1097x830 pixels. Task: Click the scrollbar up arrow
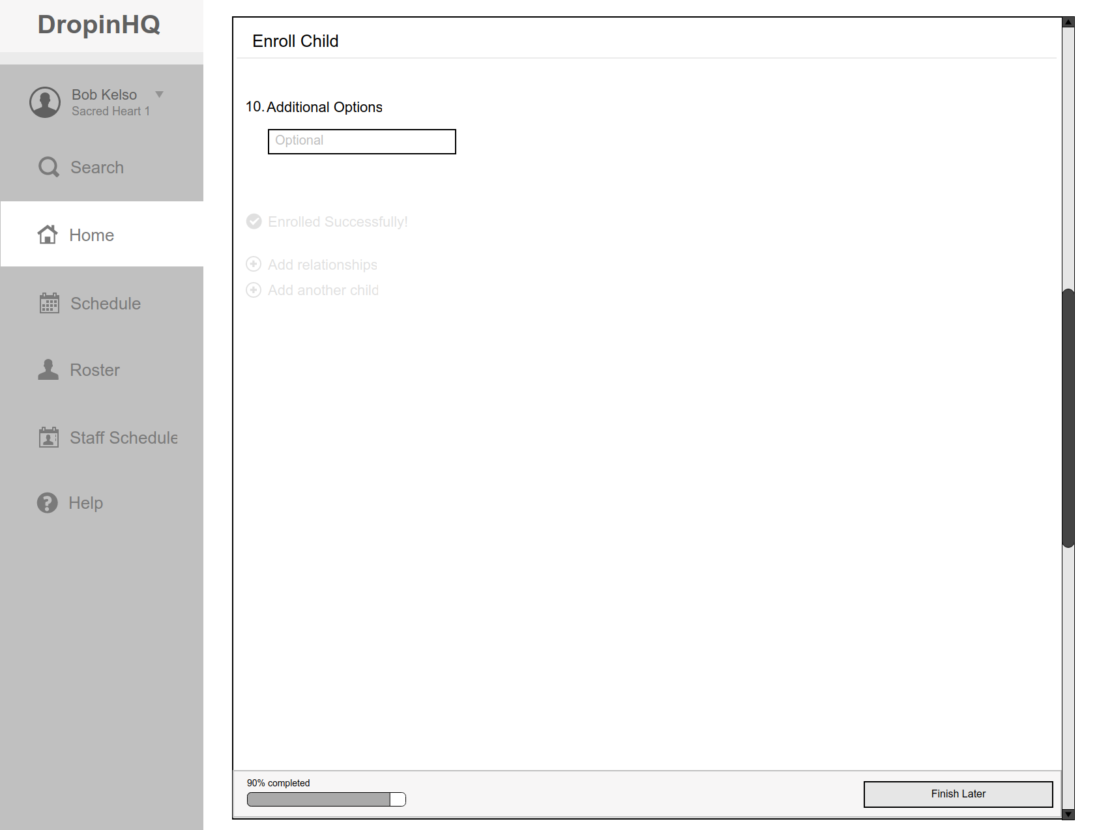[1068, 22]
